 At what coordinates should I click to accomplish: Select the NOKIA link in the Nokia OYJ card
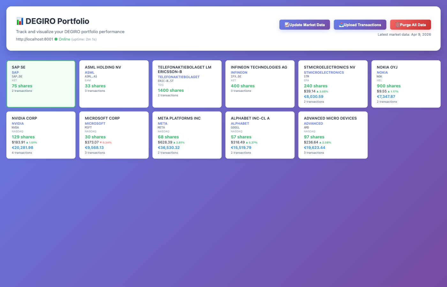coord(382,73)
